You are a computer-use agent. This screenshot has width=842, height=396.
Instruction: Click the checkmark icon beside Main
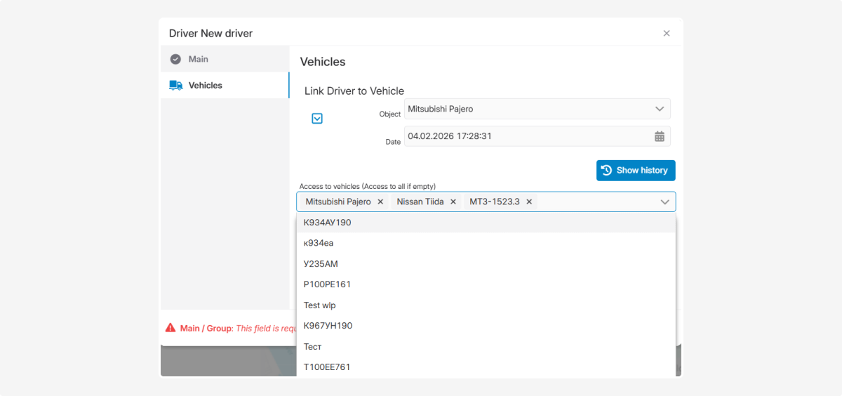tap(175, 59)
